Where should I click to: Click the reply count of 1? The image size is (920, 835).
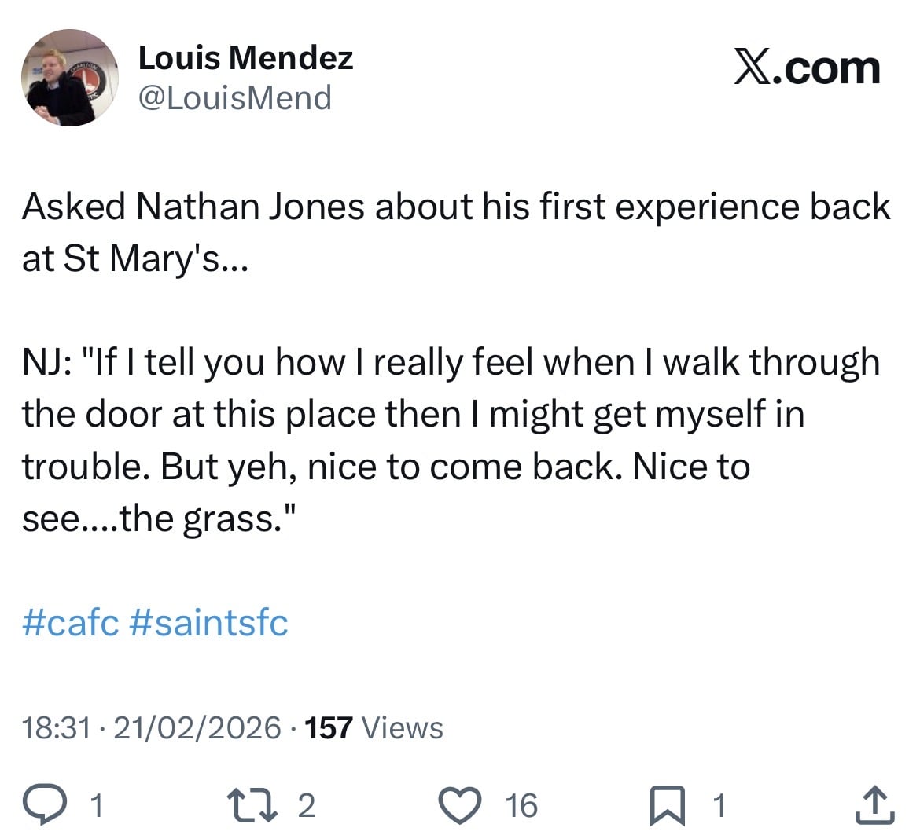click(95, 805)
